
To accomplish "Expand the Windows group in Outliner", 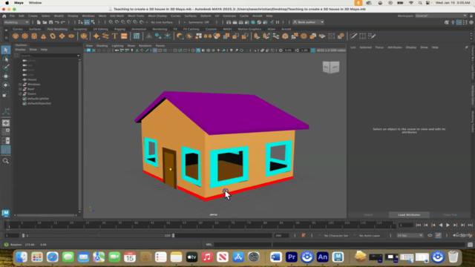I will [20, 84].
